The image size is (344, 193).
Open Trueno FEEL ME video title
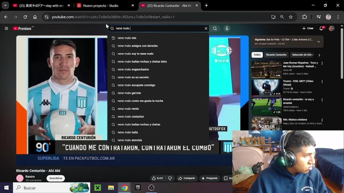pos(298,83)
